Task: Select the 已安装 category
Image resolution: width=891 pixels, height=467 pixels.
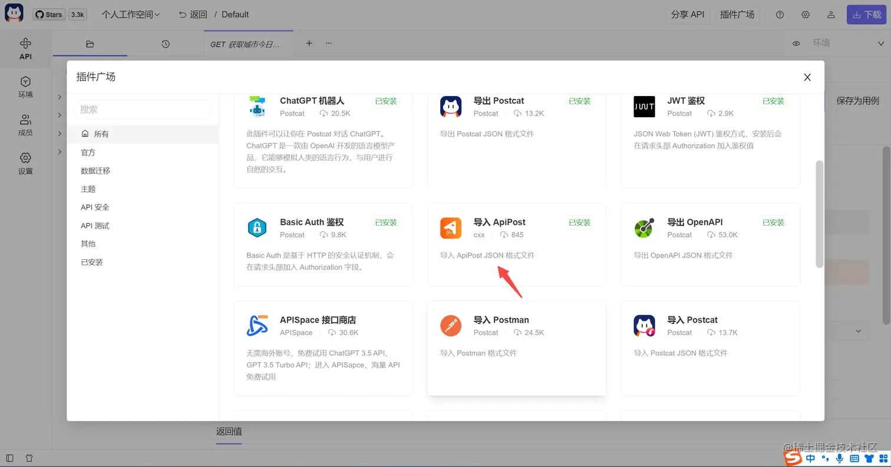Action: pyautogui.click(x=143, y=262)
